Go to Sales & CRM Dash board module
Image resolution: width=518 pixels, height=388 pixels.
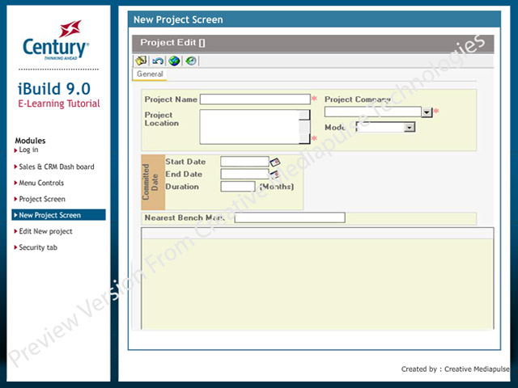[57, 167]
